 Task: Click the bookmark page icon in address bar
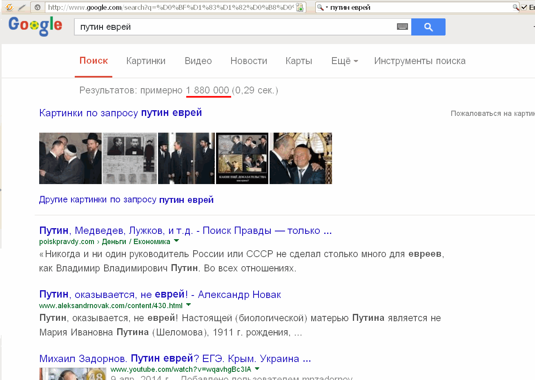tap(300, 7)
